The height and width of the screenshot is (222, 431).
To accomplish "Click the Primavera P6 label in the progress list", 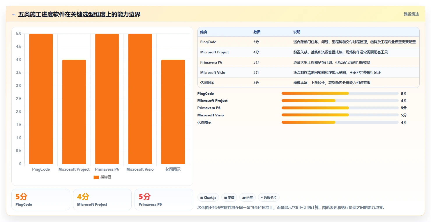I will (209, 108).
